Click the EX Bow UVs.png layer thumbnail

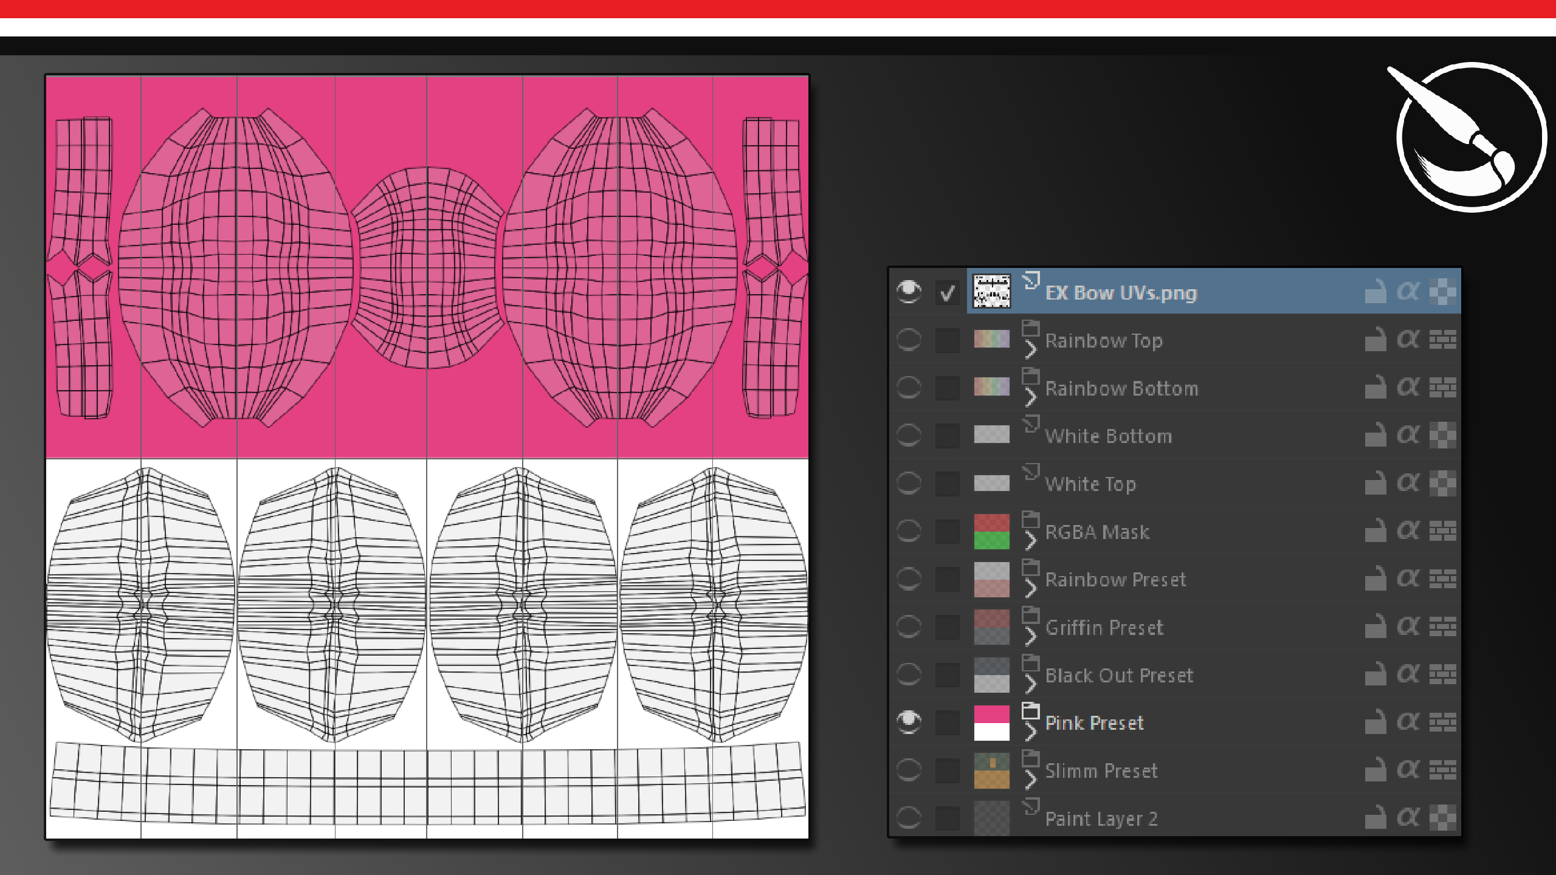click(x=991, y=292)
